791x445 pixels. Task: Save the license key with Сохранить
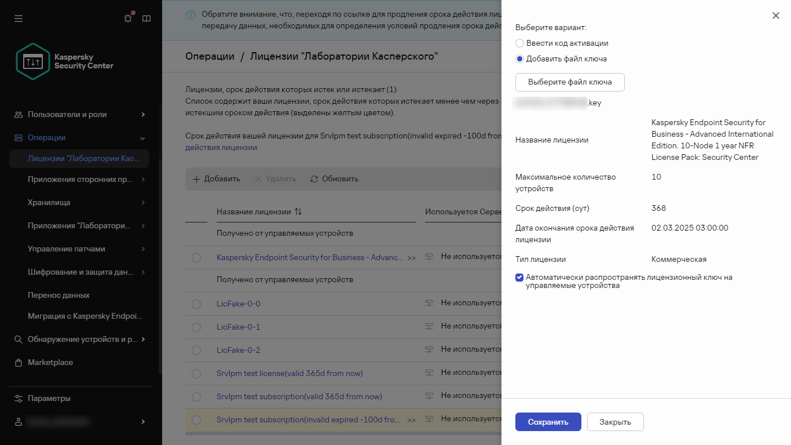tap(548, 422)
